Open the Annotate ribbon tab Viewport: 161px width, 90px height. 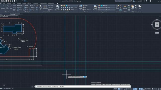[9, 3]
